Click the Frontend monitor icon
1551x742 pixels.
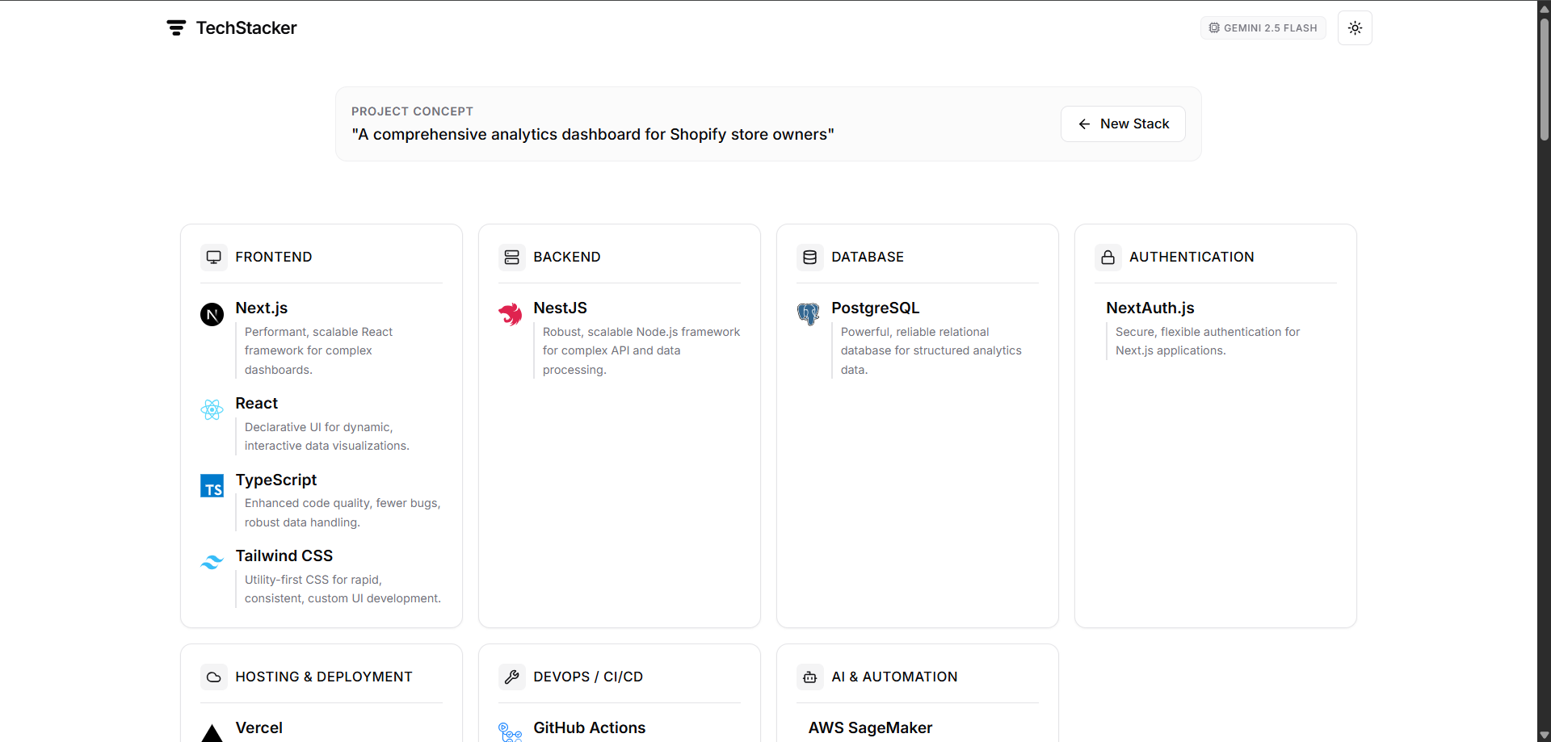point(212,257)
